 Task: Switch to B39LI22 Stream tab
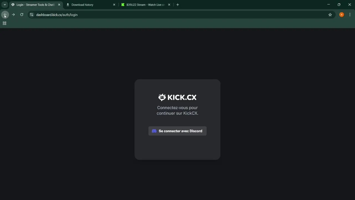tap(146, 5)
